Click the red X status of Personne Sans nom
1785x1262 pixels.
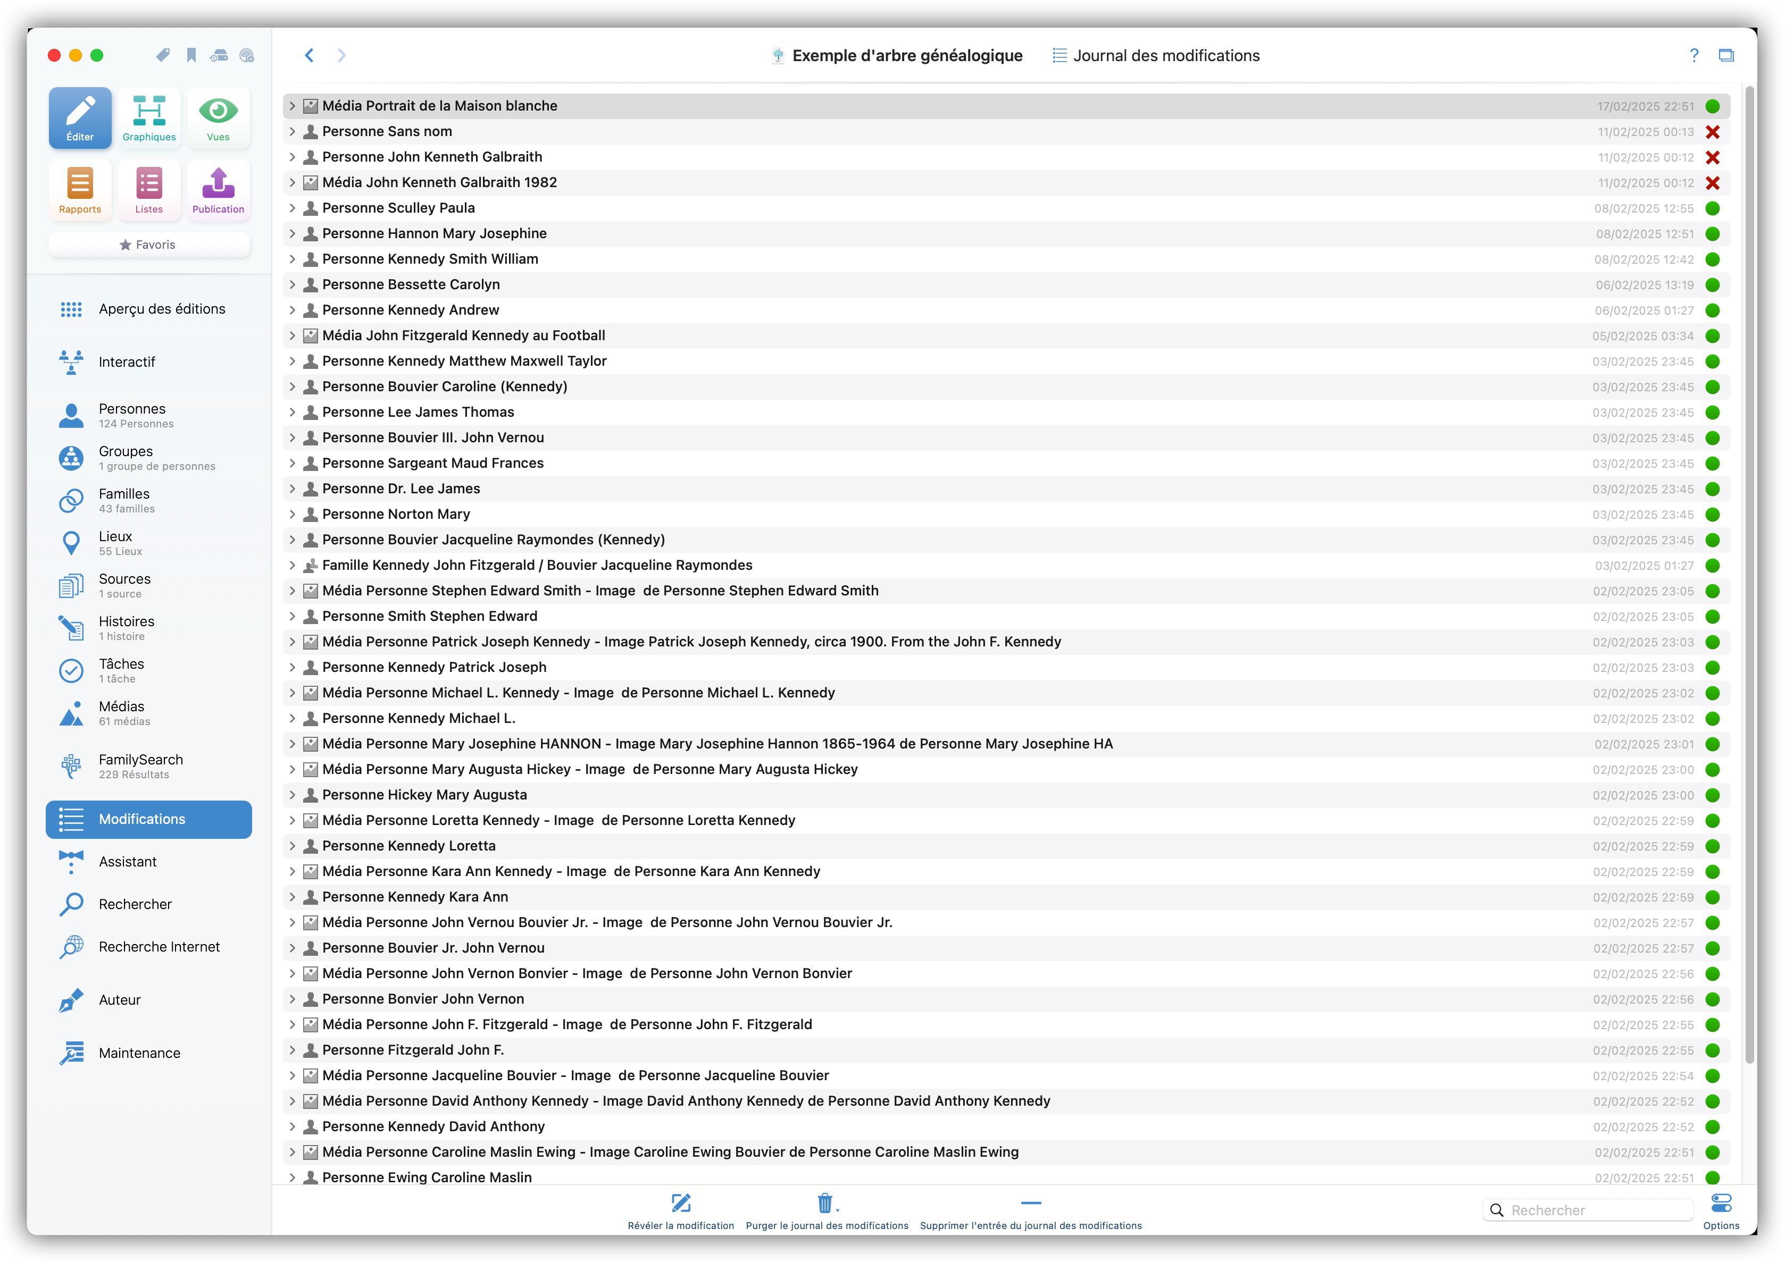tap(1712, 132)
